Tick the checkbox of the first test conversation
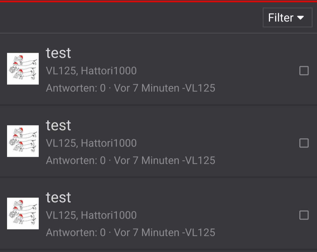This screenshot has width=317, height=252. point(304,71)
